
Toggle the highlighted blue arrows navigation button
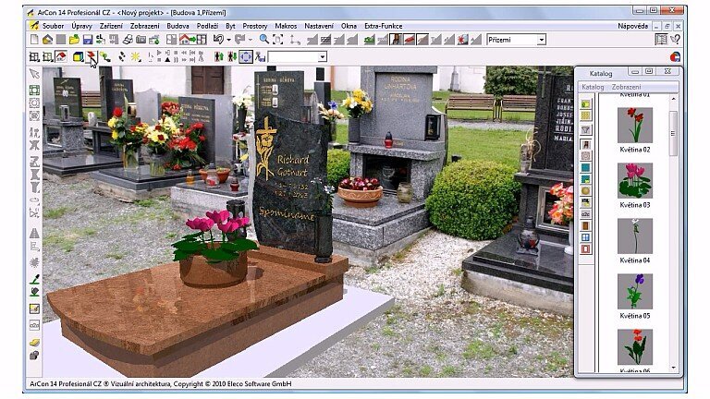point(246,57)
